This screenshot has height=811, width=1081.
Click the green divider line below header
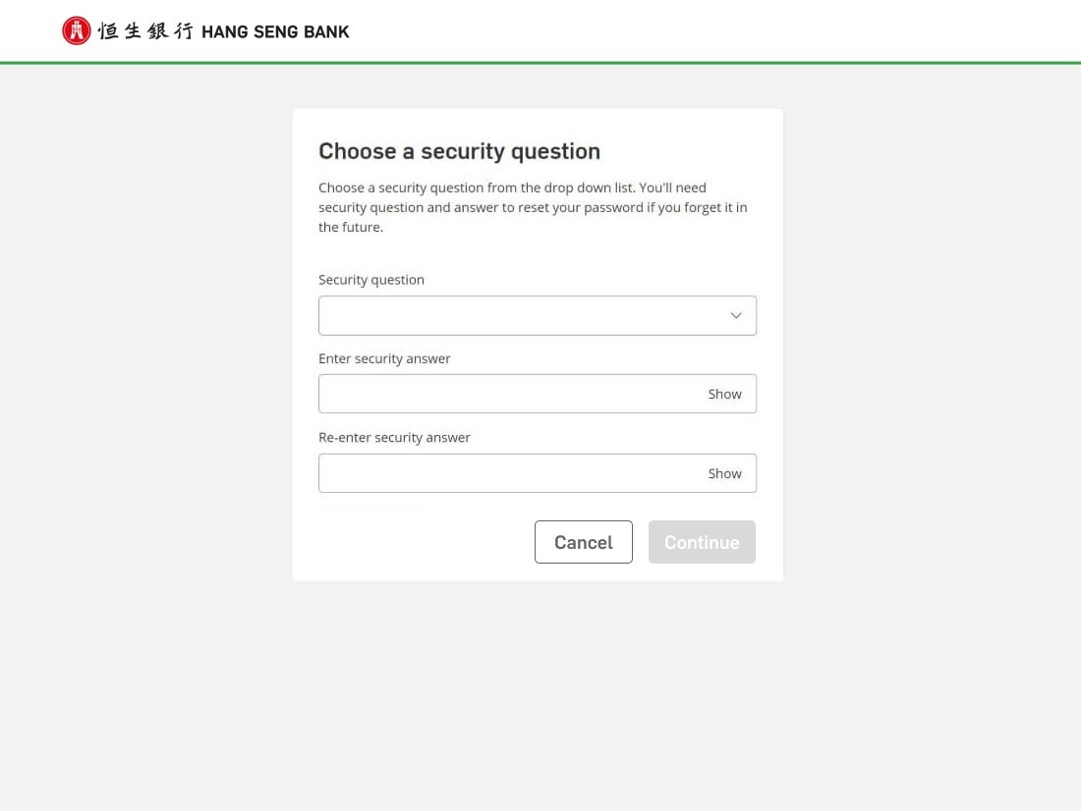(x=540, y=63)
